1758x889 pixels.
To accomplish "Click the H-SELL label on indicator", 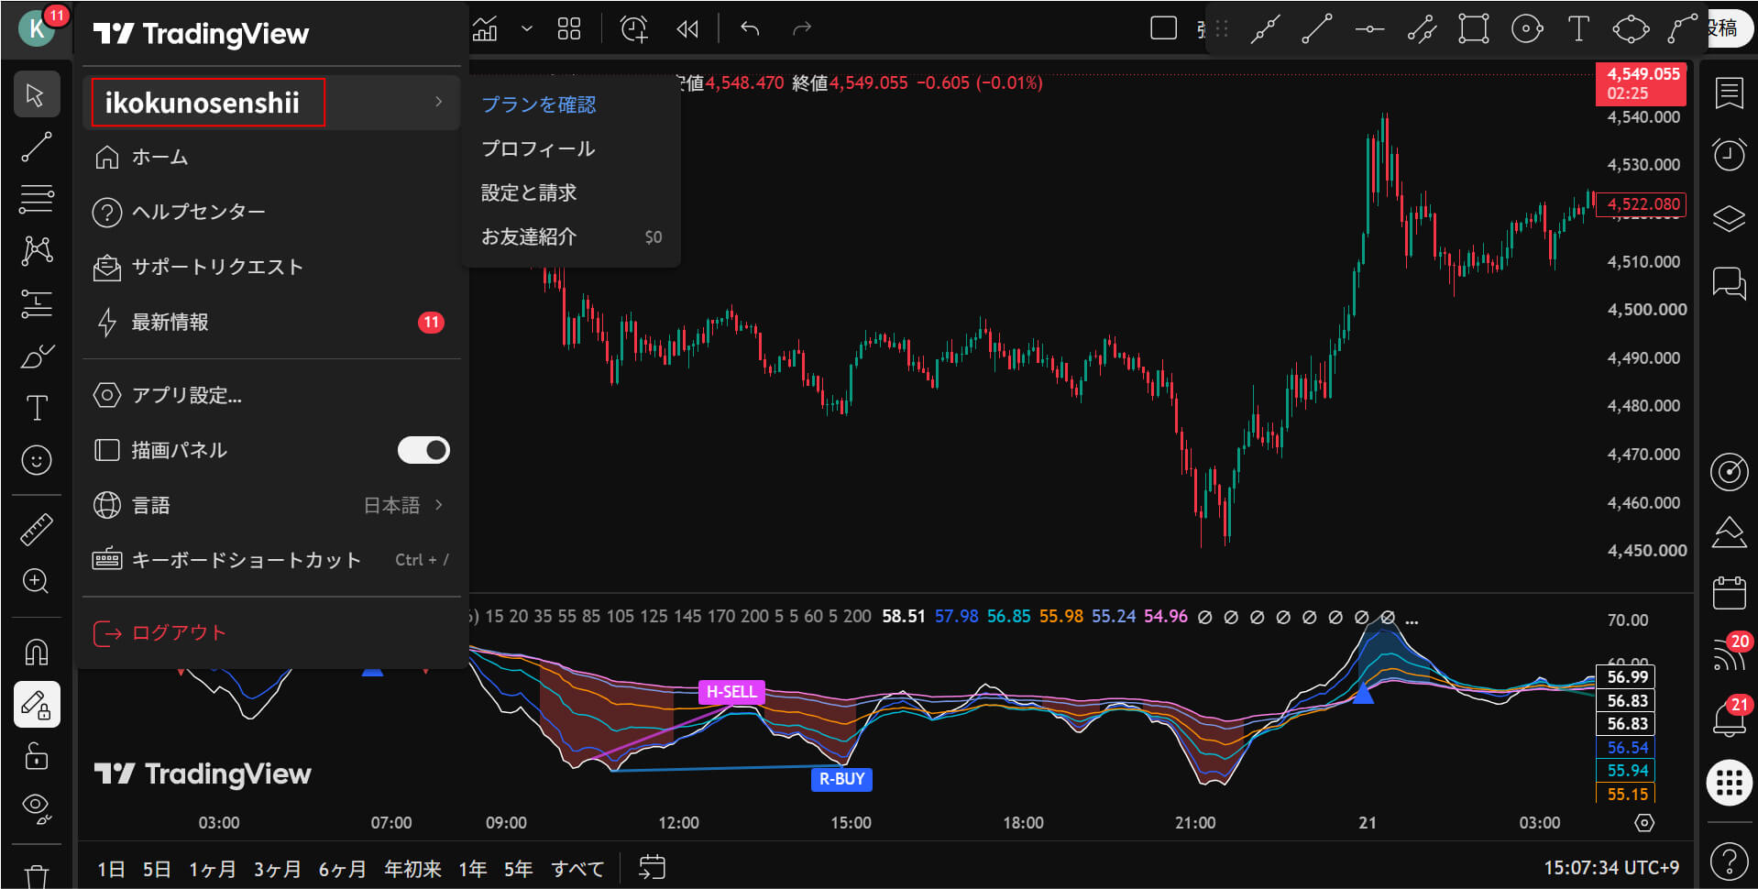I will (x=731, y=692).
